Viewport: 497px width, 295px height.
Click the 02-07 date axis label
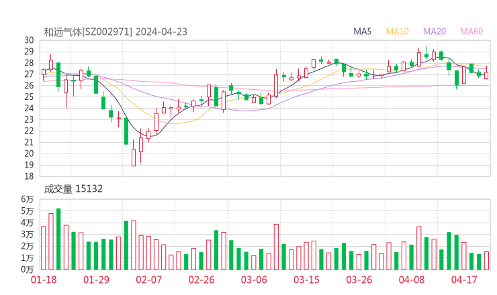(148, 280)
